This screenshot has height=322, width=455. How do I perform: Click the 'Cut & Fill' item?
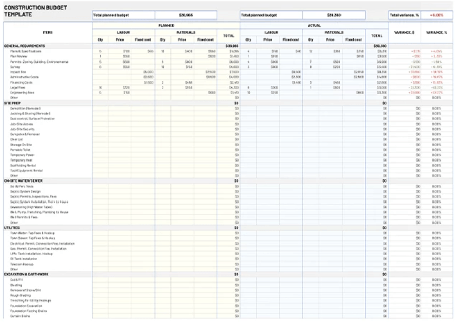tap(16, 280)
